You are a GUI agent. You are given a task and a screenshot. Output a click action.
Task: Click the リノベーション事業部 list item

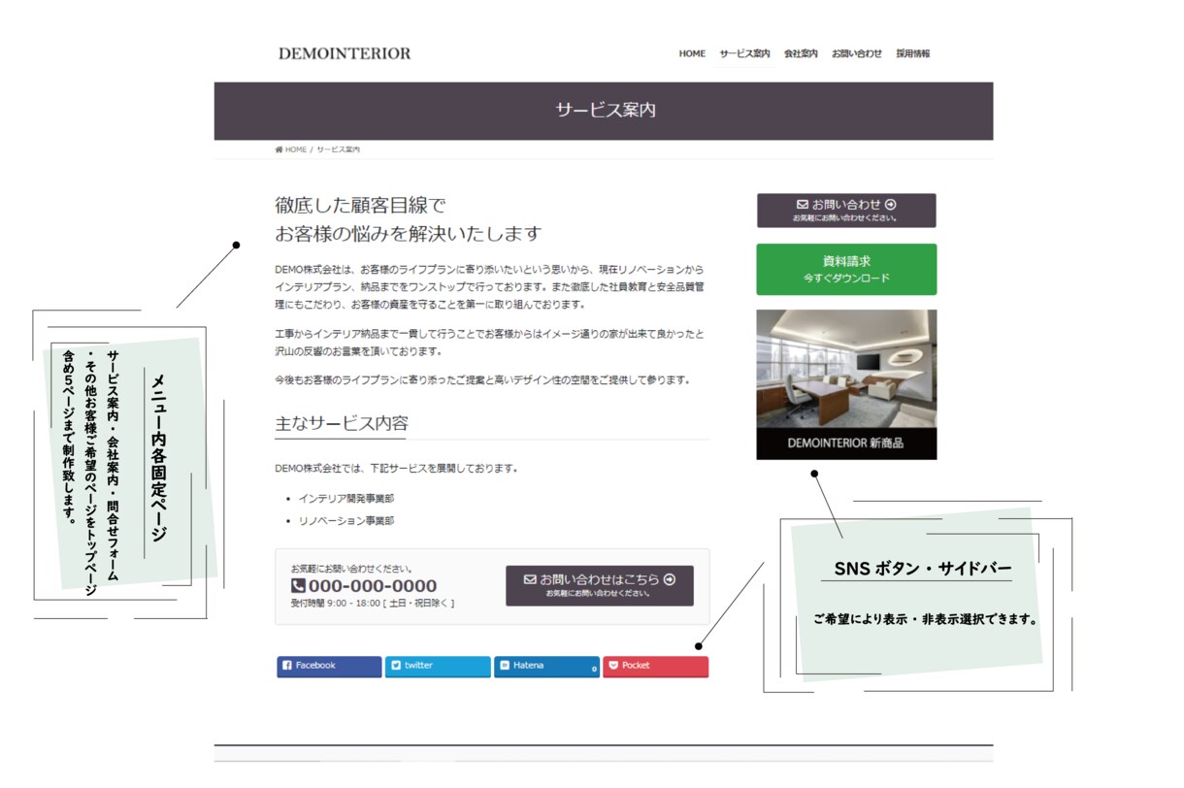pos(346,521)
